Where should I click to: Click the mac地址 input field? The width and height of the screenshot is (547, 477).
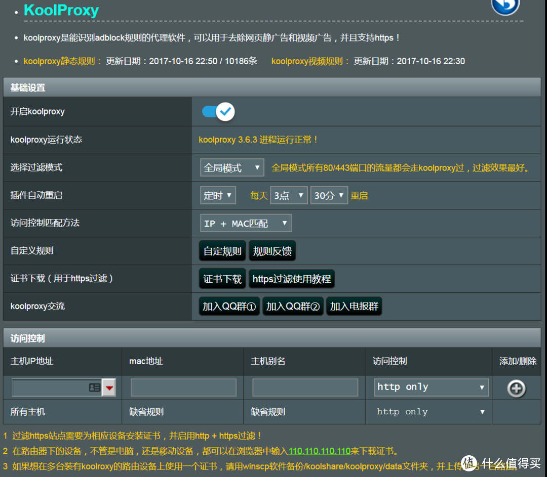(x=183, y=387)
